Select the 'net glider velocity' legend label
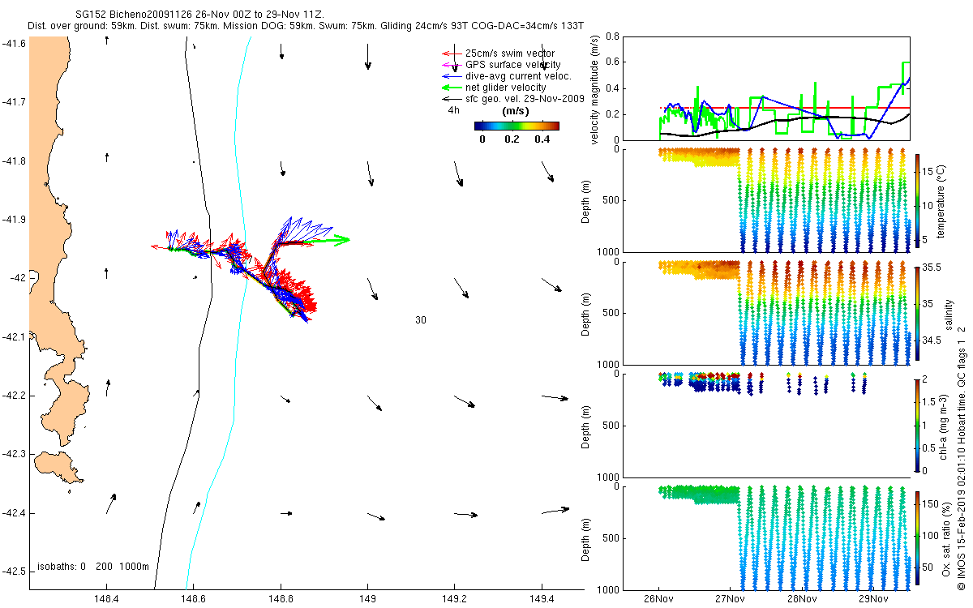973x608 pixels. [x=505, y=88]
